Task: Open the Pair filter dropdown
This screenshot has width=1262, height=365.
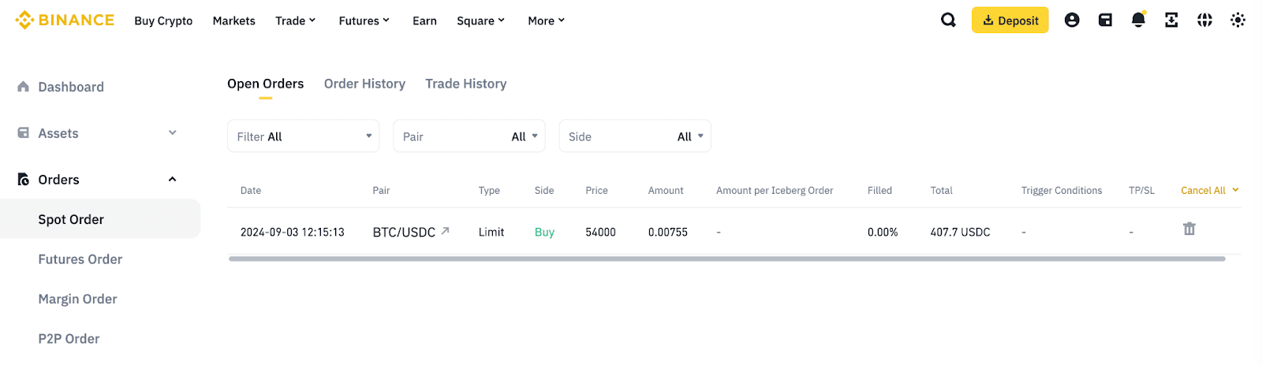Action: point(469,136)
